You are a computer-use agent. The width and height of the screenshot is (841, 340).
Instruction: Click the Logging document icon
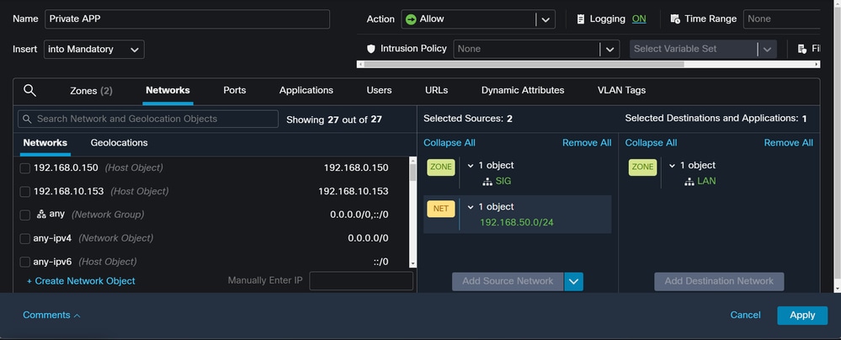coord(580,19)
